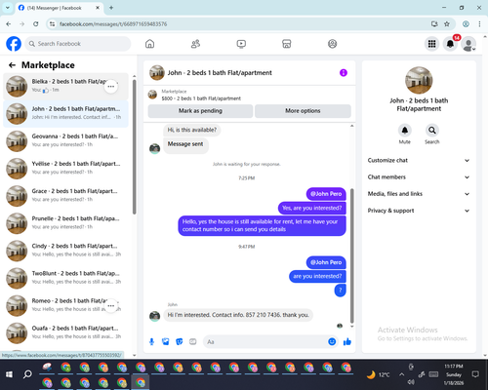Search in conversation magnifier icon

click(432, 131)
